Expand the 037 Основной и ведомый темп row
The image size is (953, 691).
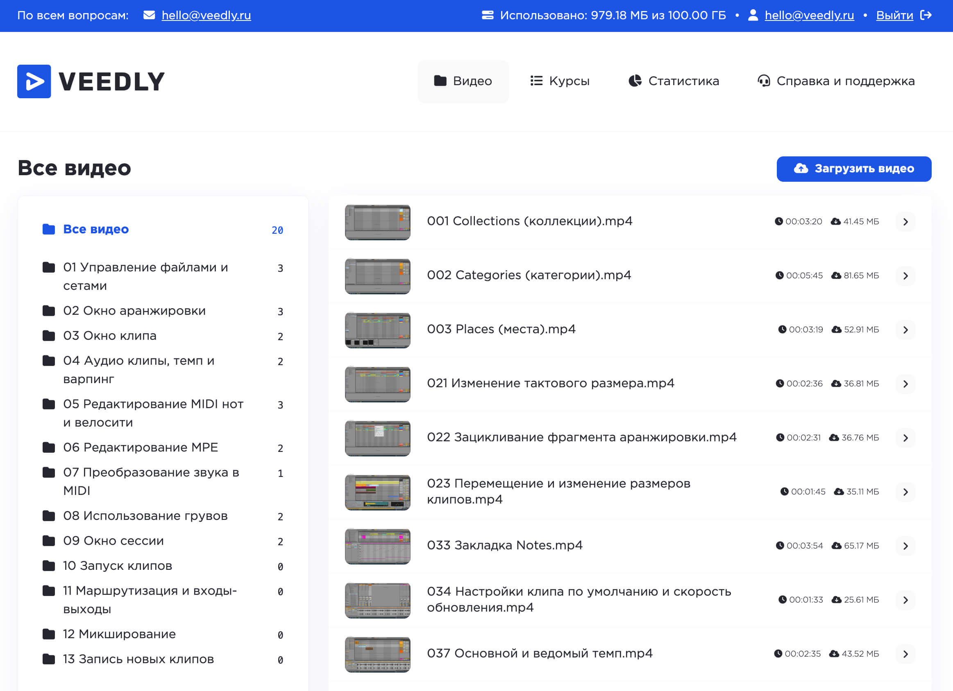pyautogui.click(x=906, y=654)
